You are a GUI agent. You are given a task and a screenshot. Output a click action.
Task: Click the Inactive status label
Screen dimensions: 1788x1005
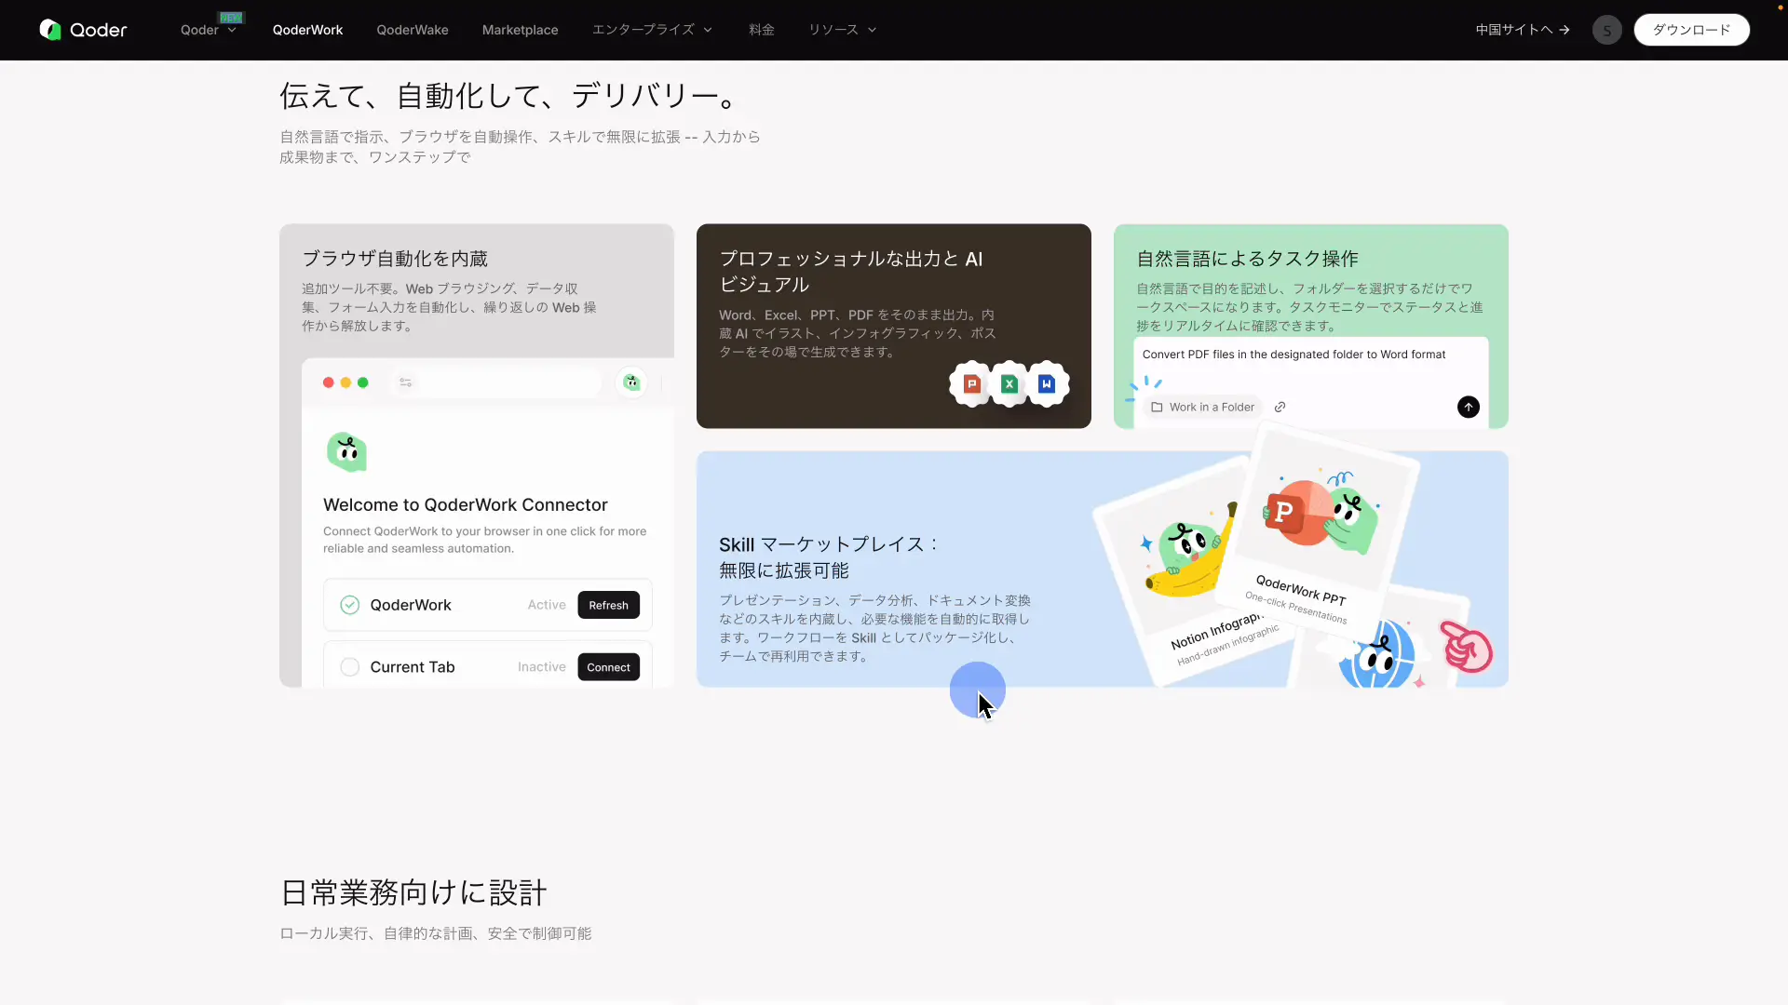(541, 667)
